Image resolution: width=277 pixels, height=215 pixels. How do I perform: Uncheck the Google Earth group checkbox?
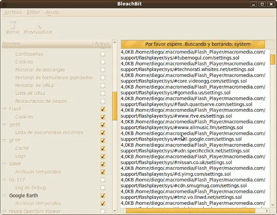(x=103, y=196)
